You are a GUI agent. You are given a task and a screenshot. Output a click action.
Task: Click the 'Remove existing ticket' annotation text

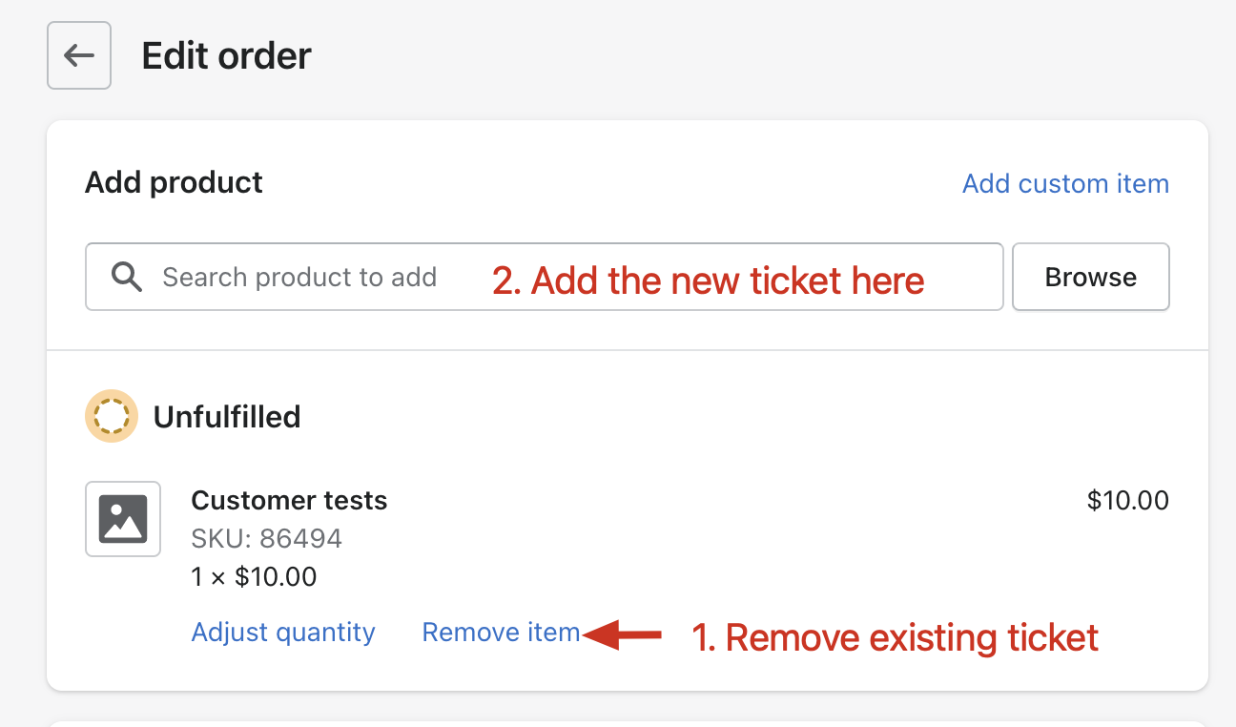[896, 637]
